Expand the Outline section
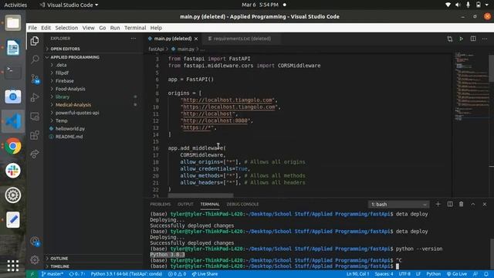Viewport: 494px width, 278px height. point(93,259)
